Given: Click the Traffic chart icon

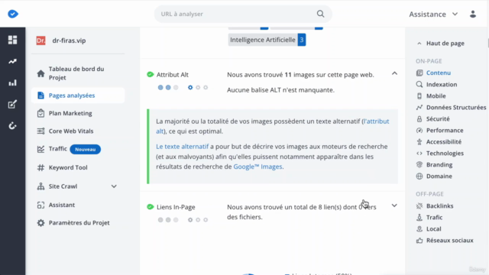Looking at the screenshot, I should click(x=40, y=149).
